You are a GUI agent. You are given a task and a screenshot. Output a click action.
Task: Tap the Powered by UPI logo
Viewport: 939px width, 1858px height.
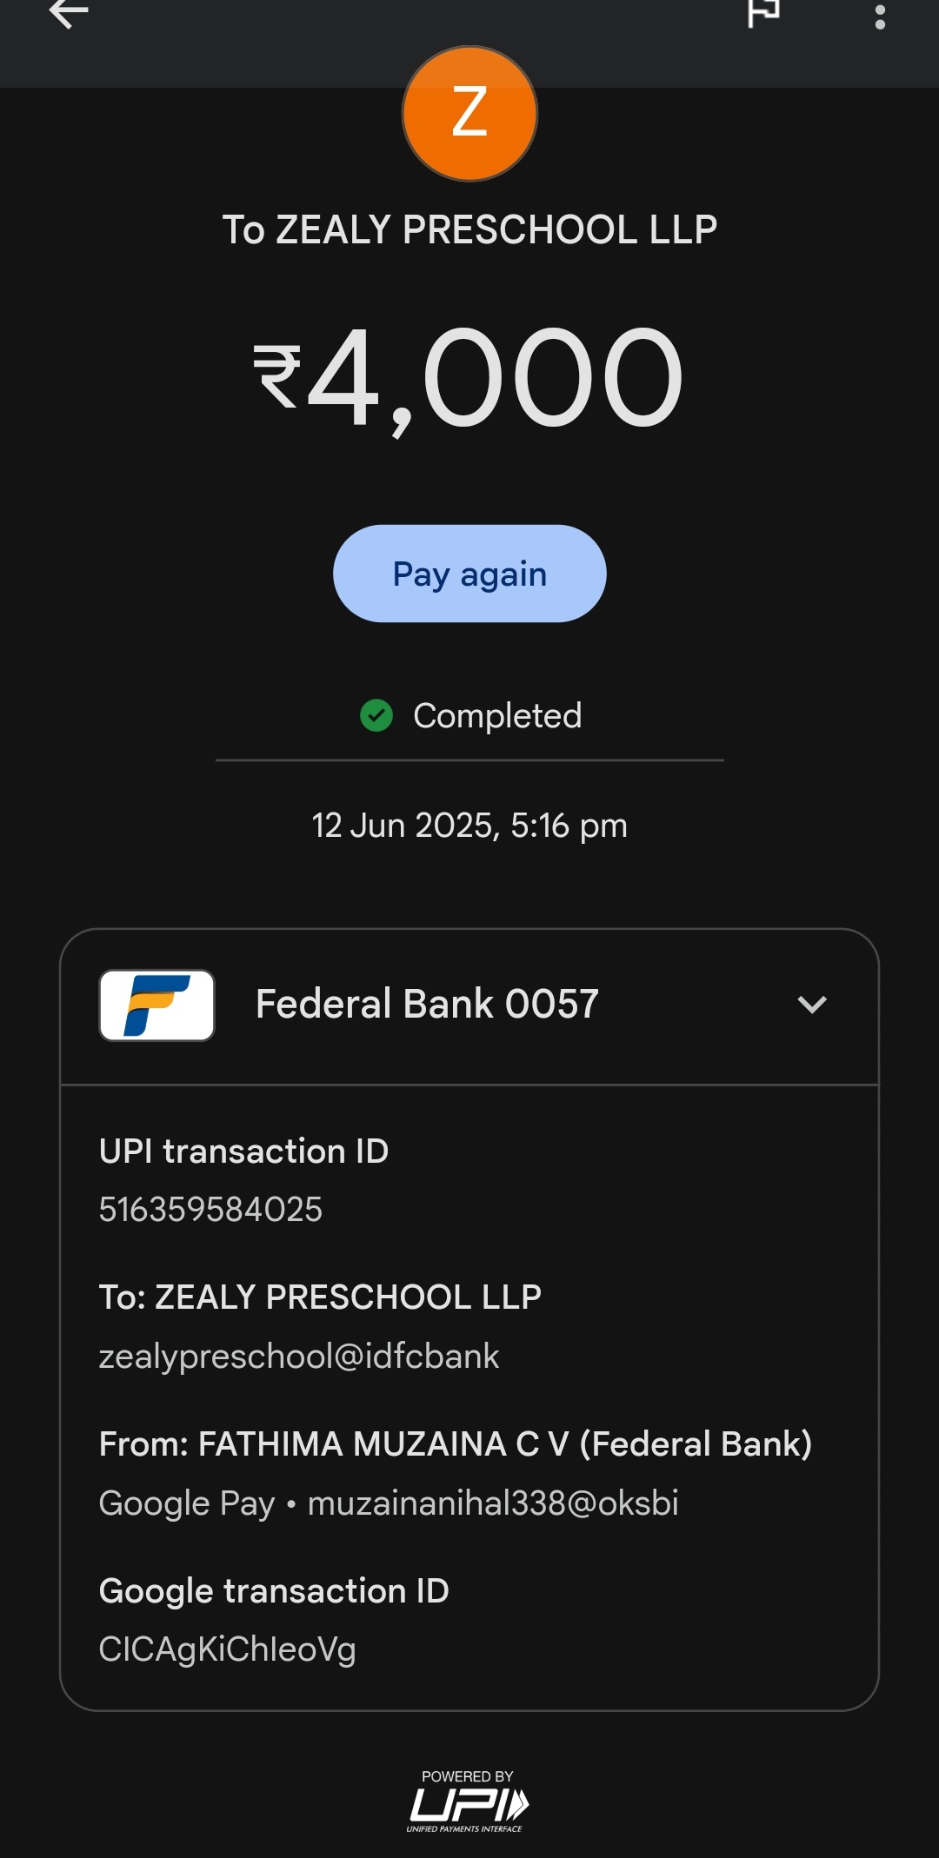click(468, 1802)
